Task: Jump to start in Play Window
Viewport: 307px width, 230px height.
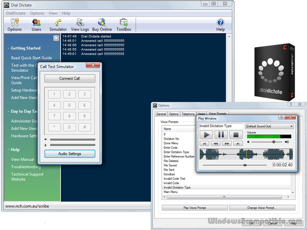Action: click(205, 143)
